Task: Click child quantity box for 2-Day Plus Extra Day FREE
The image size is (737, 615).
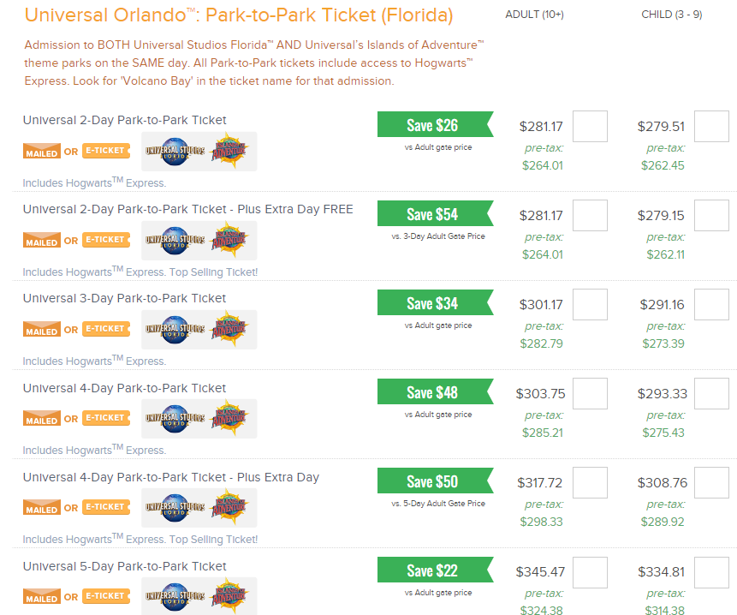Action: point(711,216)
